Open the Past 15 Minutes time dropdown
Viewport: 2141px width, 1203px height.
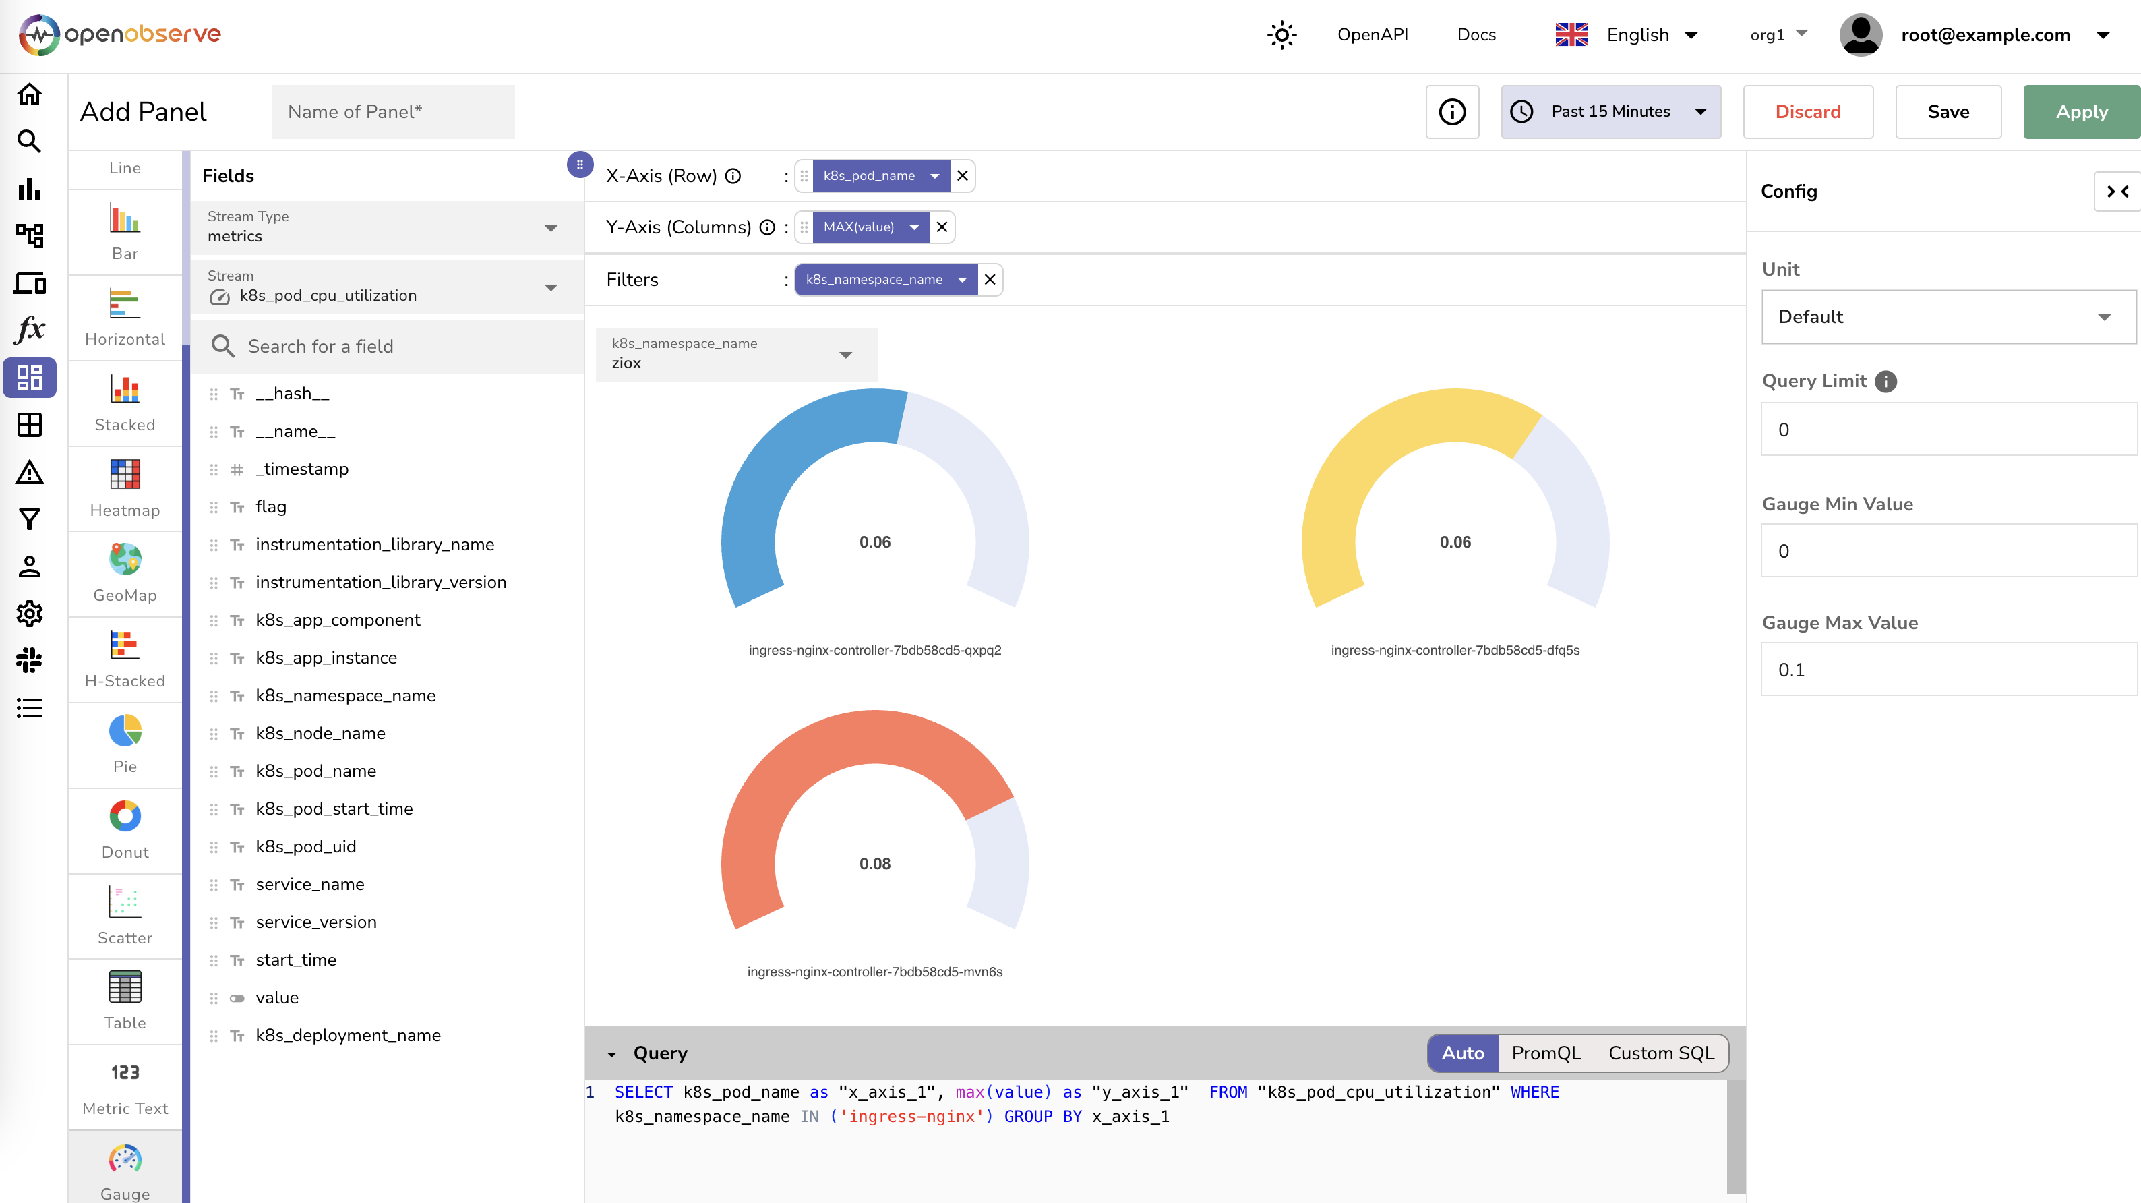point(1610,111)
